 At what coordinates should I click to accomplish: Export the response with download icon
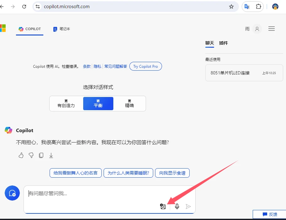(51, 155)
